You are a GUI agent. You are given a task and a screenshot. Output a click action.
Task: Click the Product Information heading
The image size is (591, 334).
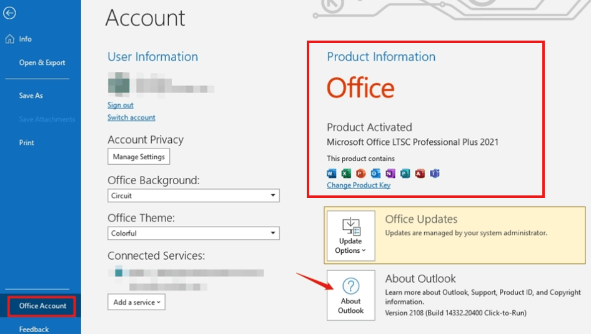point(381,56)
